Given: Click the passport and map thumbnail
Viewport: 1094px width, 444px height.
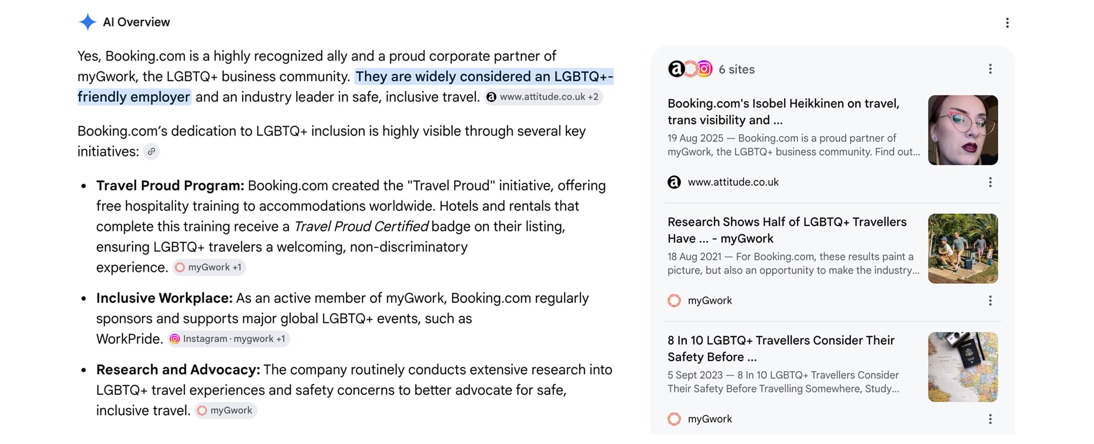Looking at the screenshot, I should [963, 367].
